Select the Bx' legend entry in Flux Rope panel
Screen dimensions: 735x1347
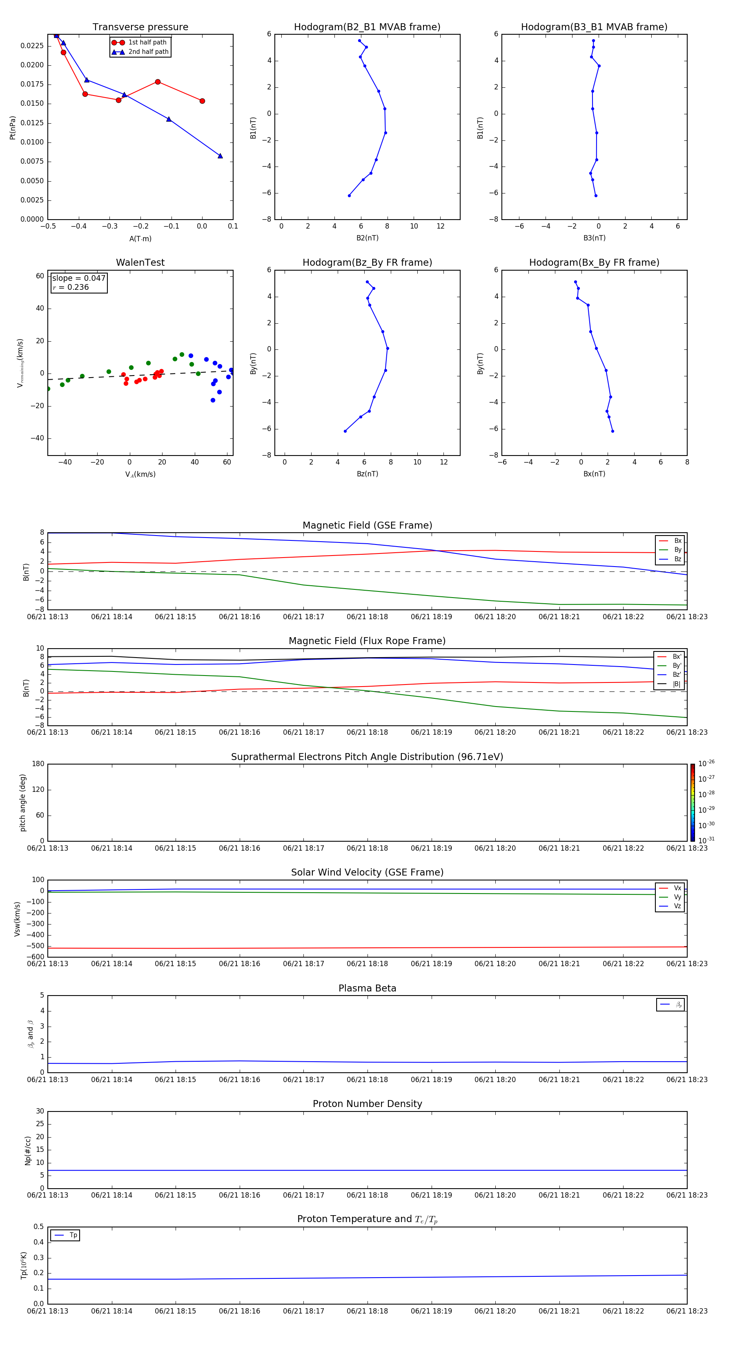tap(669, 657)
